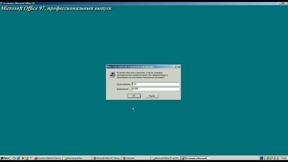Click the third quick launch icon with arrow

click(x=22, y=158)
